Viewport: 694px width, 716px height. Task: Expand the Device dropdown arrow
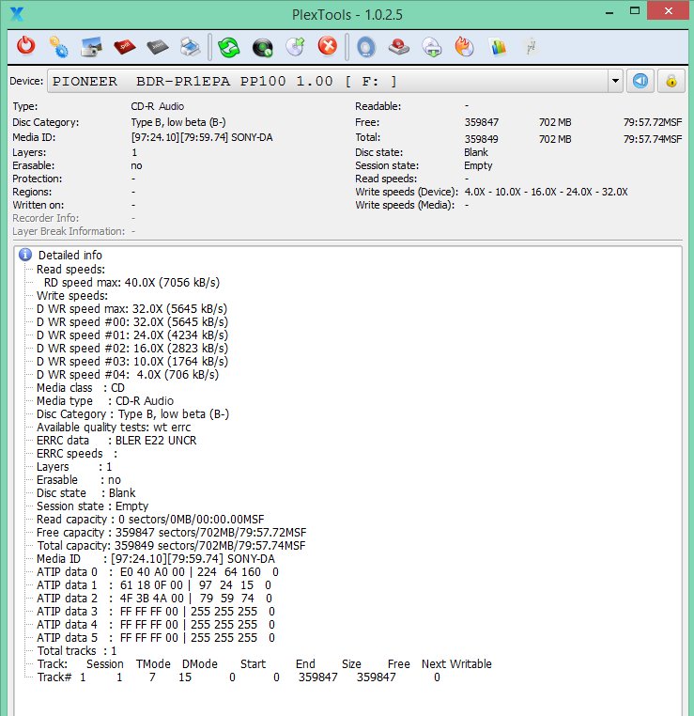pos(615,81)
